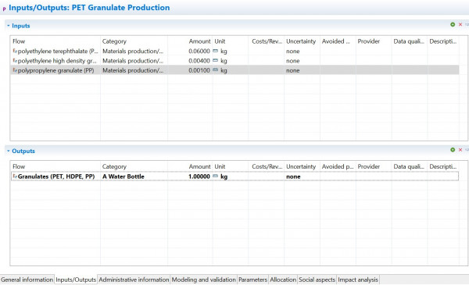Select the Granulates (PET, HDPE, PP) output flow
This screenshot has height=285, width=469.
56,176
